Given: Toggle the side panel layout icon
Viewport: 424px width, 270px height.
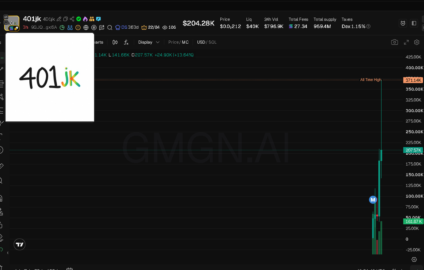Looking at the screenshot, I should click(414, 23).
